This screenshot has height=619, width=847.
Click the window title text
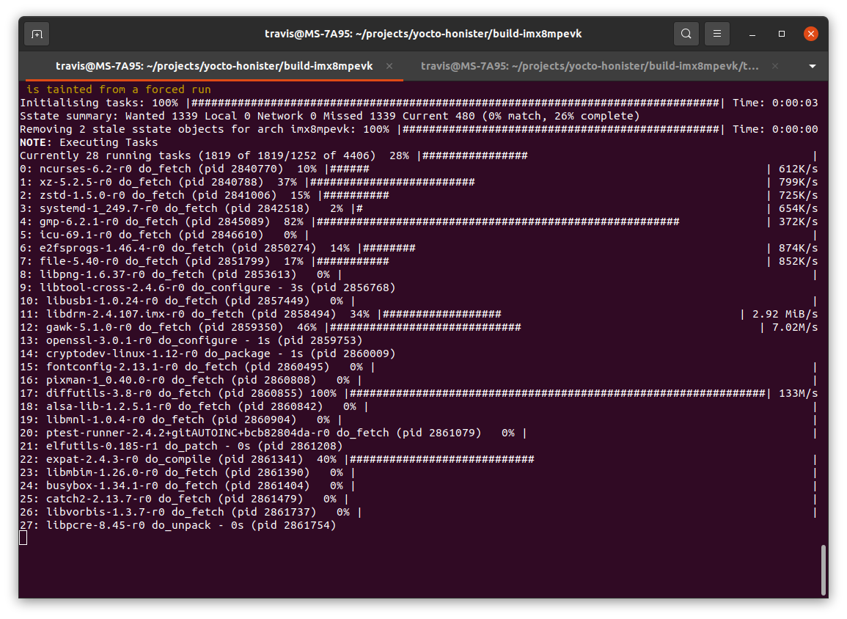point(423,34)
